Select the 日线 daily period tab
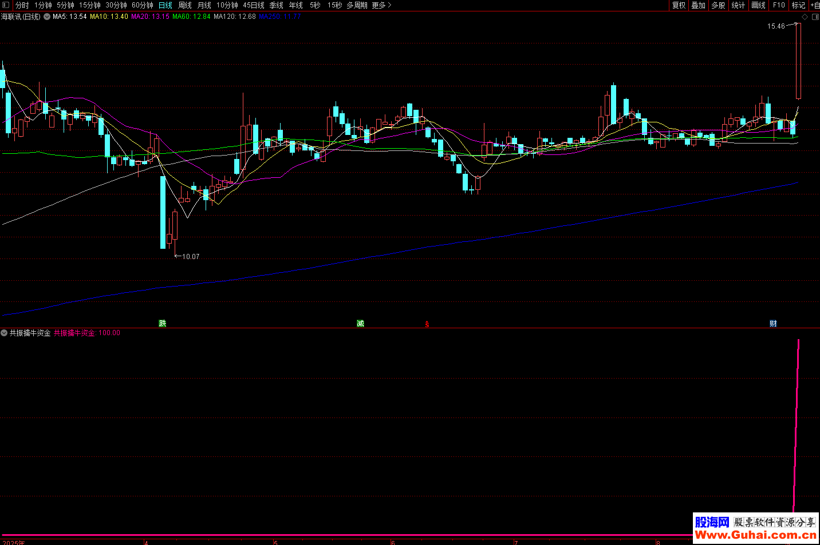This screenshot has height=545, width=820. point(165,5)
